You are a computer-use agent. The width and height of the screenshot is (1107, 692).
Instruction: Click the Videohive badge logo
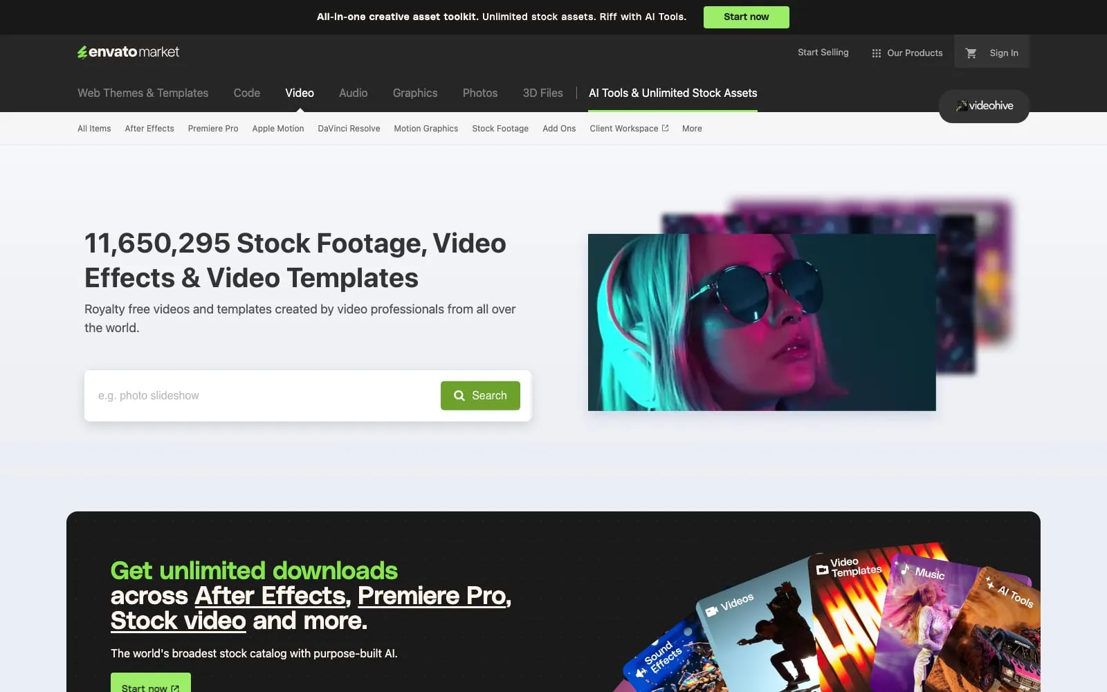[984, 106]
